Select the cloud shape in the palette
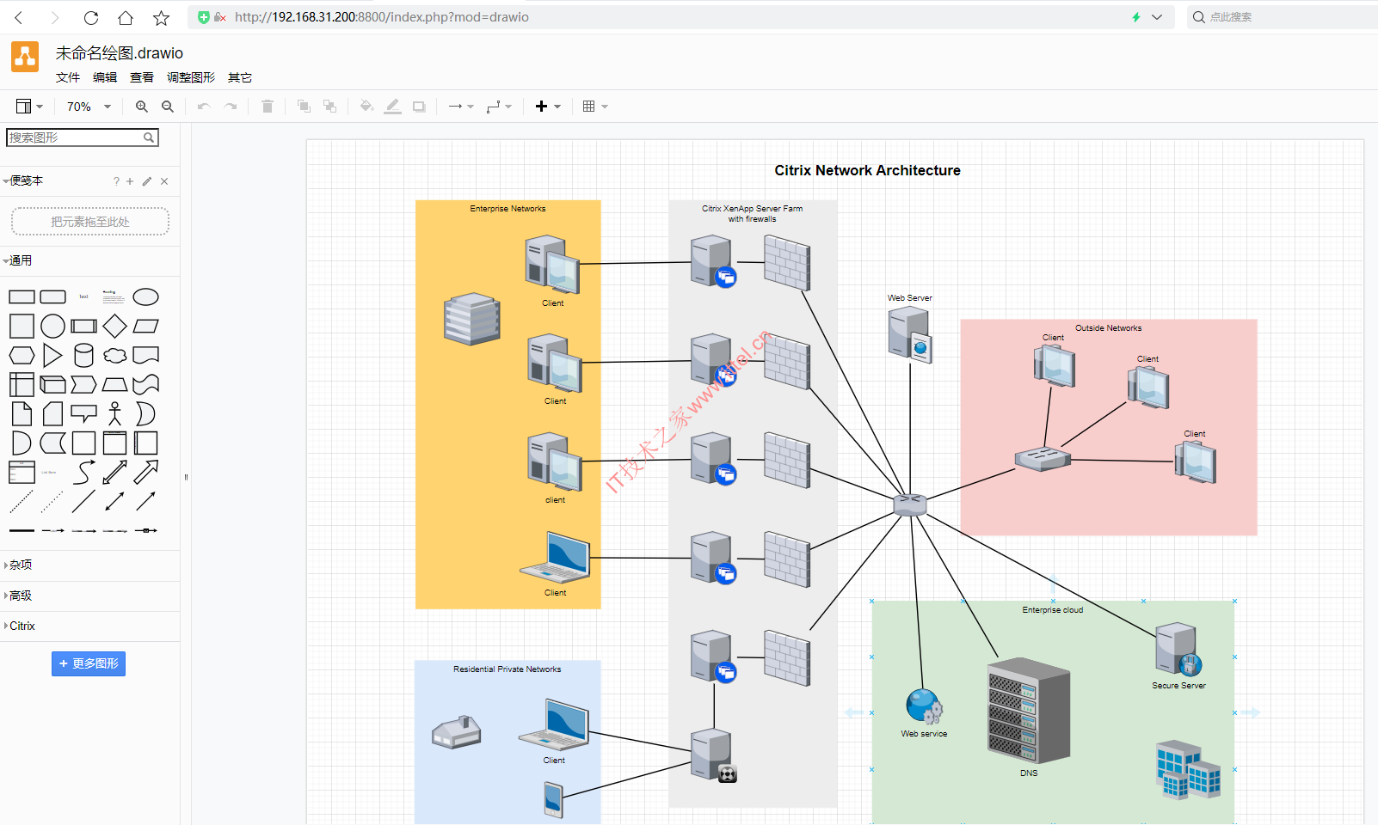Screen dimensions: 1378x825 click(114, 356)
